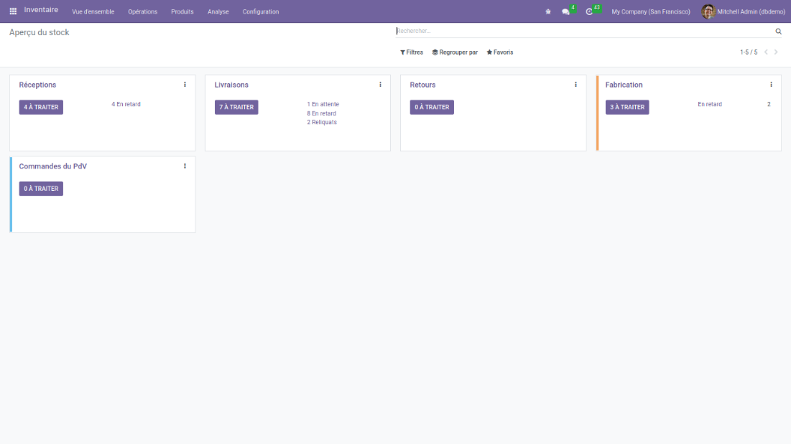Image resolution: width=791 pixels, height=444 pixels.
Task: Open the apps grid menu icon
Action: pos(13,11)
